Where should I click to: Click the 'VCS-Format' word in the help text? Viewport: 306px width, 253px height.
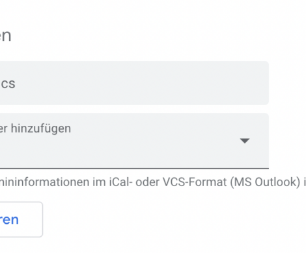point(195,182)
